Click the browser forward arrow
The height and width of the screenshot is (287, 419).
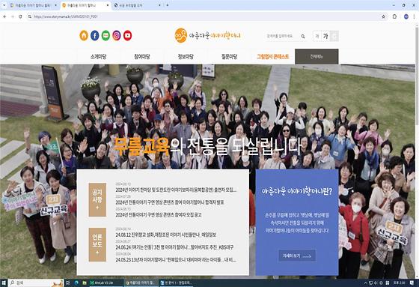point(13,16)
